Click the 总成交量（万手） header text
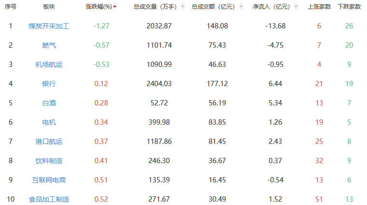 pos(155,7)
